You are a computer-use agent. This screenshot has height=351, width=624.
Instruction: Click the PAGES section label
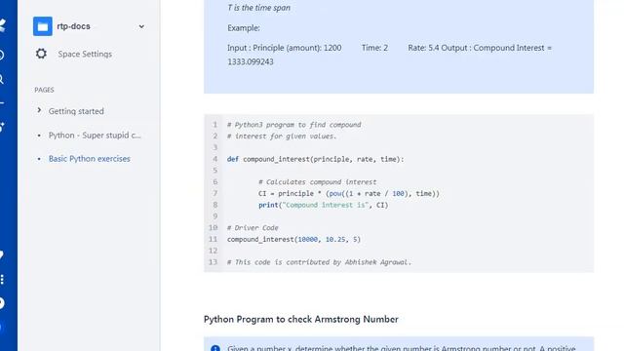pos(44,90)
